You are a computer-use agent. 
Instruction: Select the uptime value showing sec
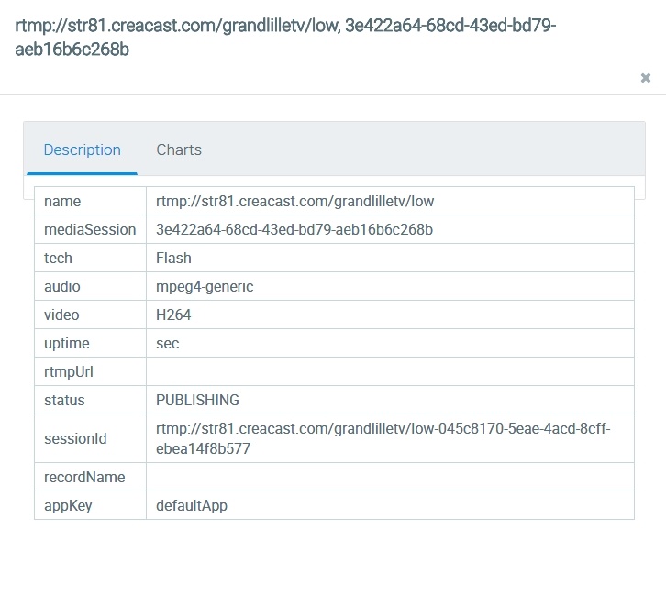168,343
